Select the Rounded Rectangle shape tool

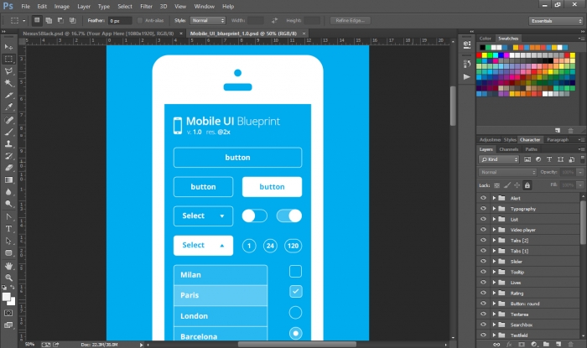(8, 253)
